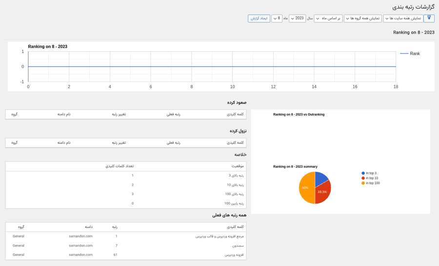Click the 'موقعیت' column header in summary table

pyautogui.click(x=238, y=166)
